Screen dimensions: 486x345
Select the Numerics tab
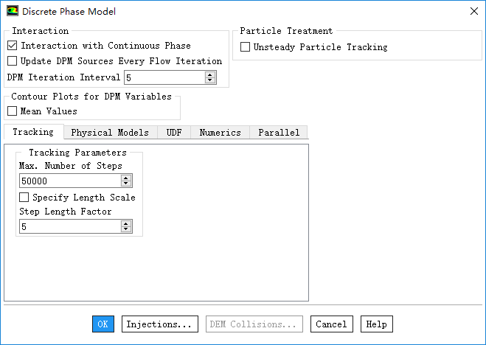(x=220, y=133)
